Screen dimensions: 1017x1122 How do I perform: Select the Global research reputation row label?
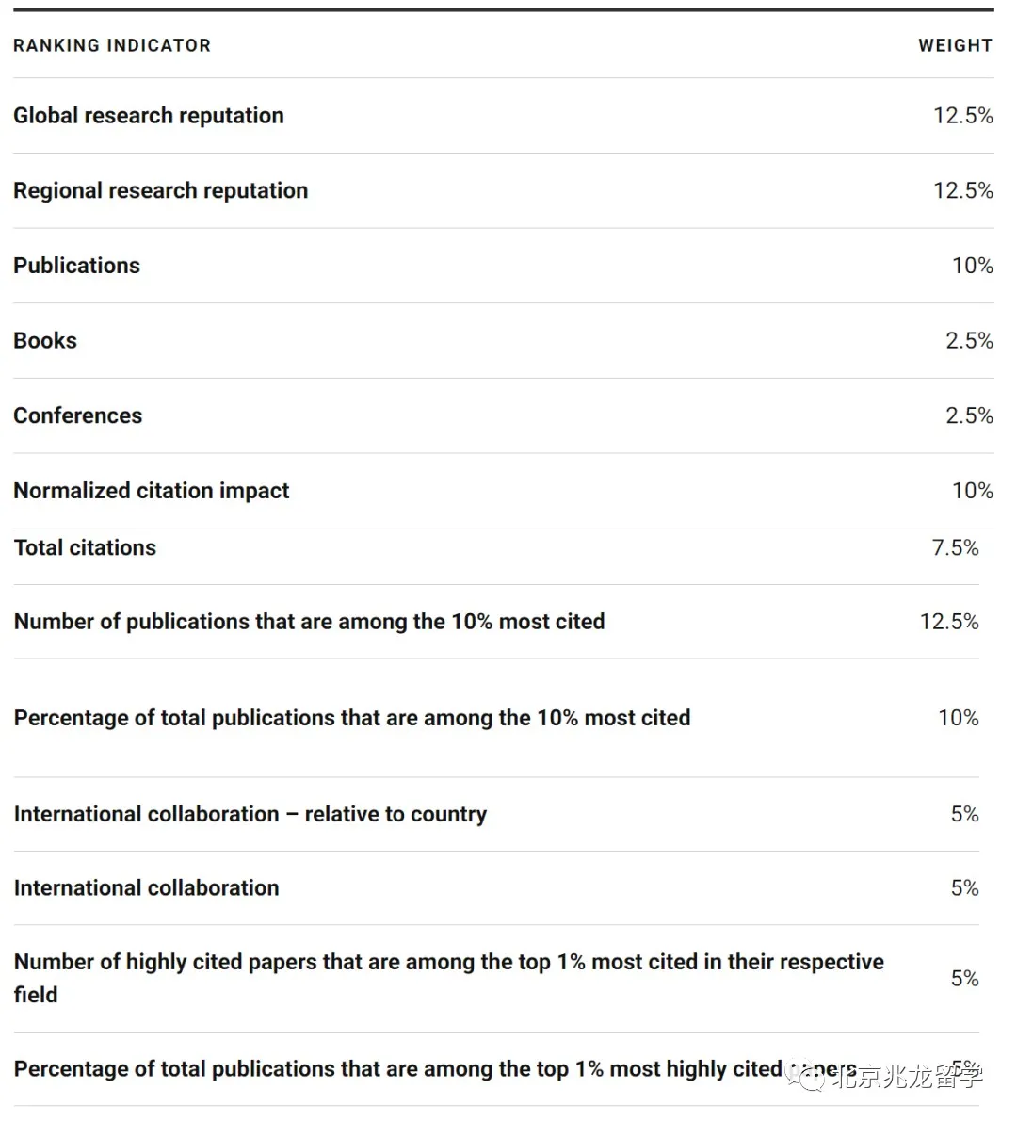149,115
